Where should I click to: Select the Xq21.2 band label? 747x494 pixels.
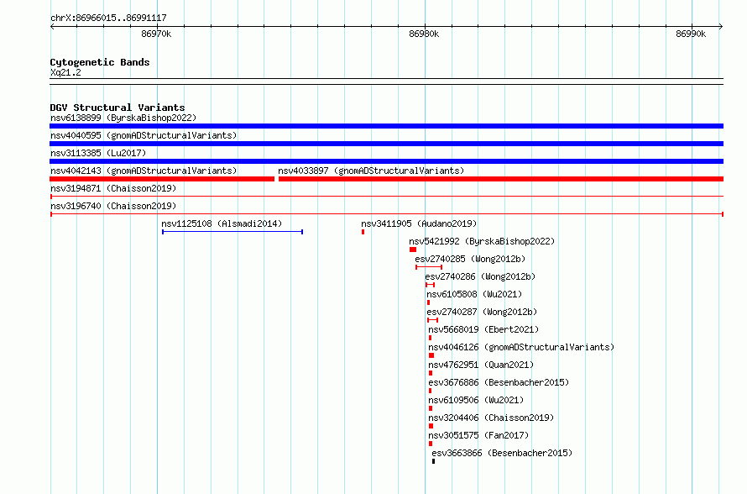(65, 72)
